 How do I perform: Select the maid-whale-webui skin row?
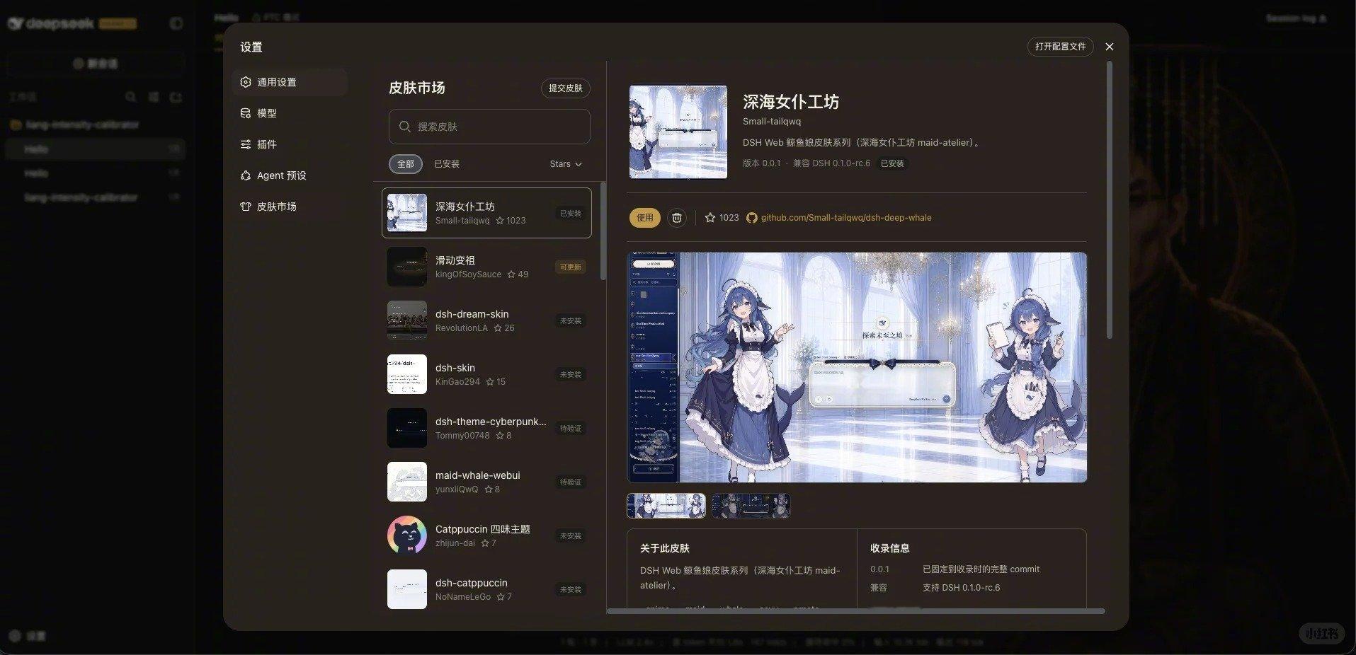coord(486,482)
